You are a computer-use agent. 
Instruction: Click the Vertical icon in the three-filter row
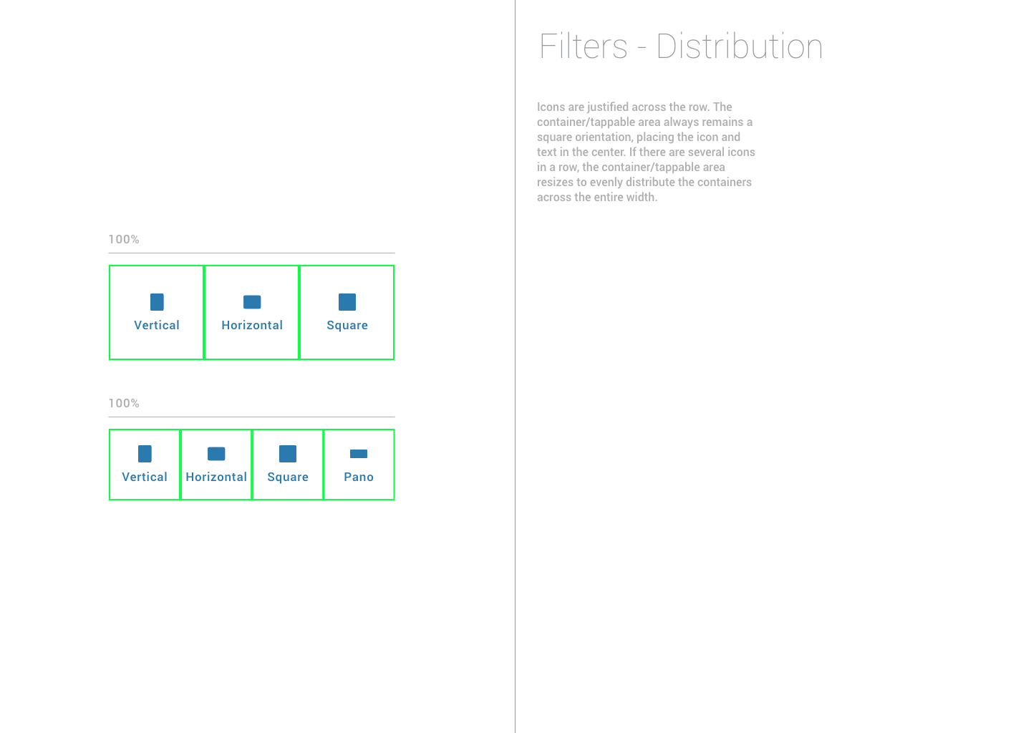pos(157,302)
